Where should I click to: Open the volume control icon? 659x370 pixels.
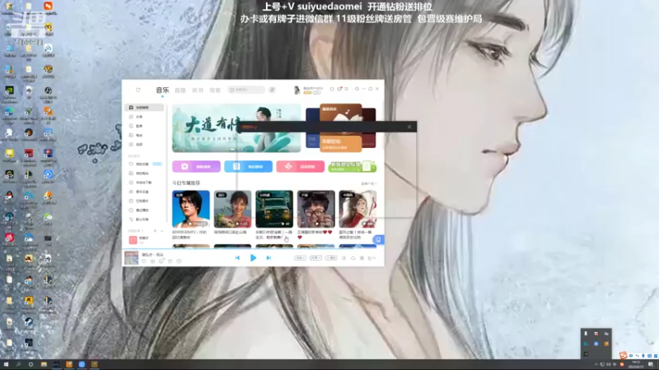coord(344,258)
